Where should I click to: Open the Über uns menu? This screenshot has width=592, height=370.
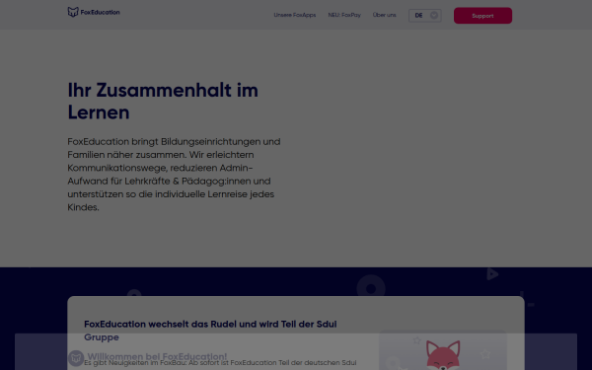coord(385,15)
